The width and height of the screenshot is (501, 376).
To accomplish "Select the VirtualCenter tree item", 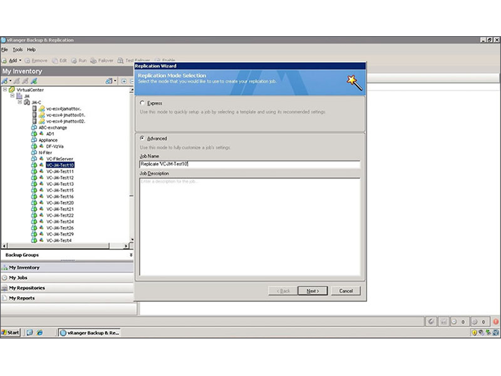I will coord(30,90).
